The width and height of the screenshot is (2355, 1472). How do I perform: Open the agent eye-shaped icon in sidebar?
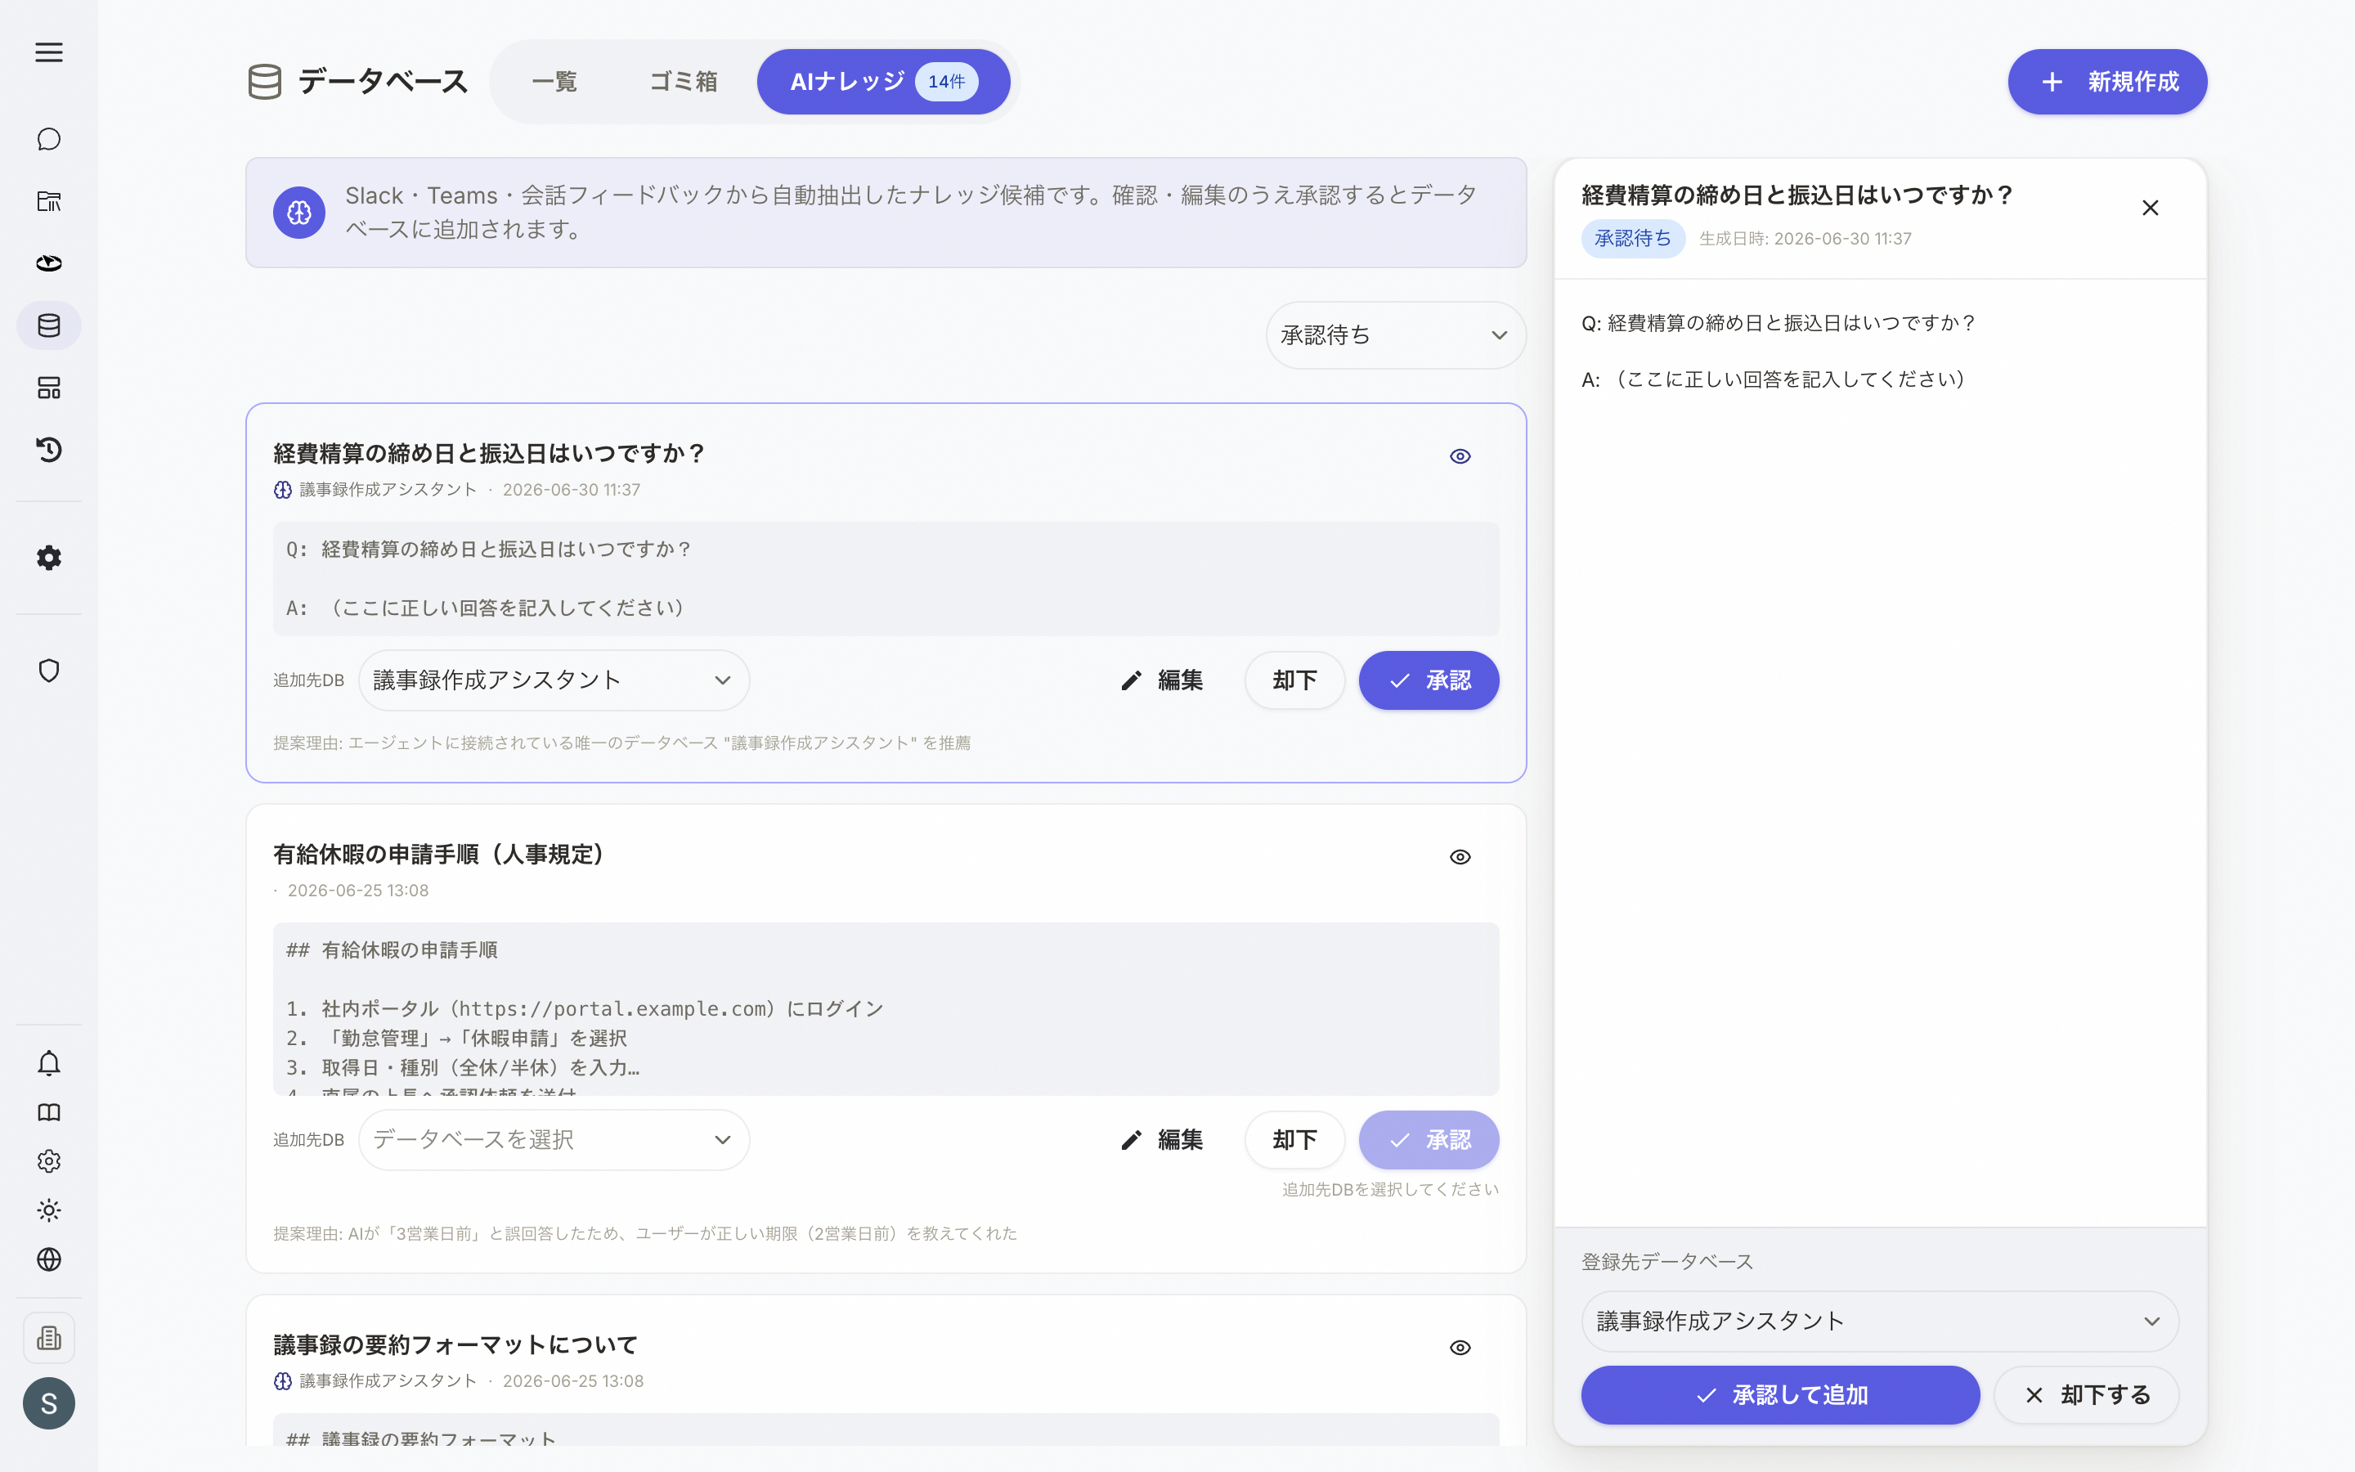pyautogui.click(x=49, y=263)
